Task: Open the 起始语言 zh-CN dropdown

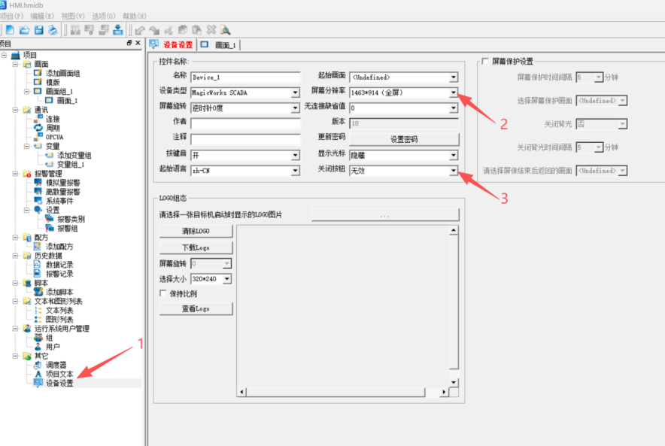Action: pos(295,171)
